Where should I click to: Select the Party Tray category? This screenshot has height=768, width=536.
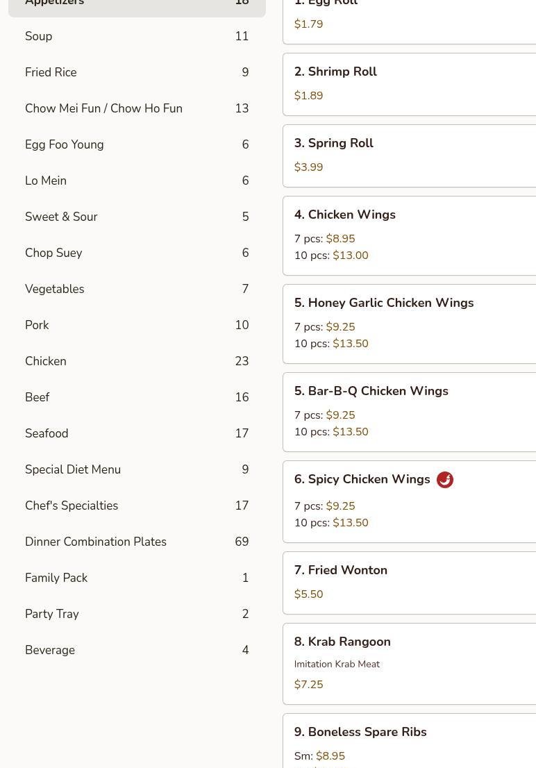click(x=137, y=614)
